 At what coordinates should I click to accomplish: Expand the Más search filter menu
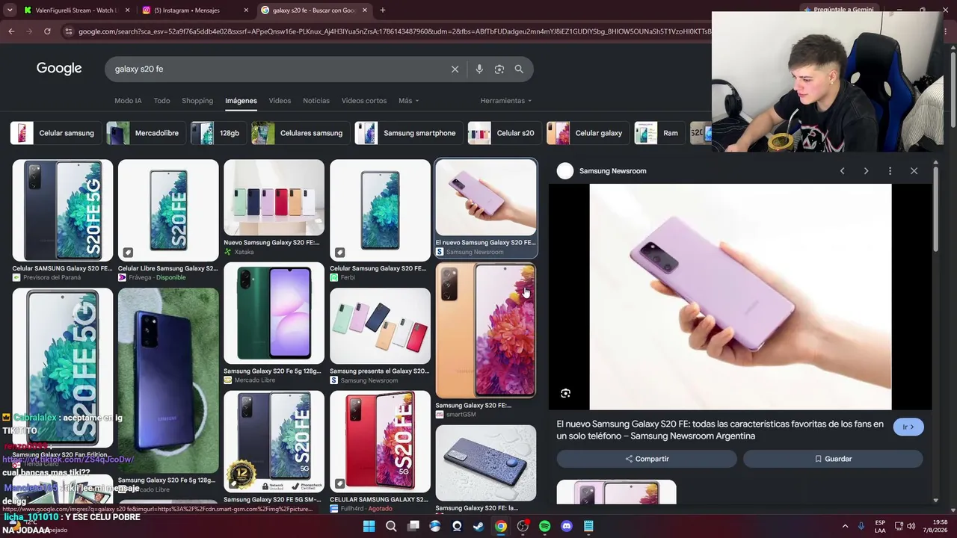click(x=408, y=101)
